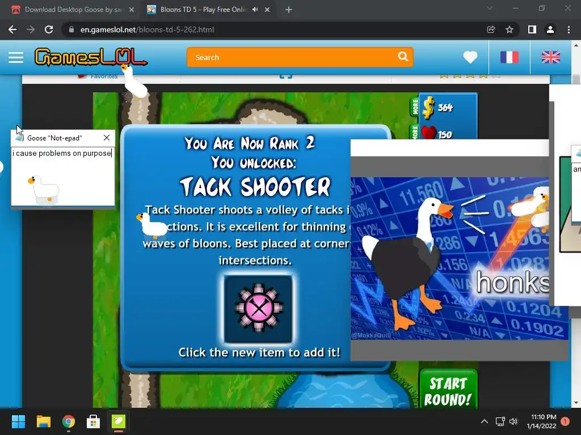Click inside the Goose Not-epad text area
The image size is (581, 435).
point(63,176)
